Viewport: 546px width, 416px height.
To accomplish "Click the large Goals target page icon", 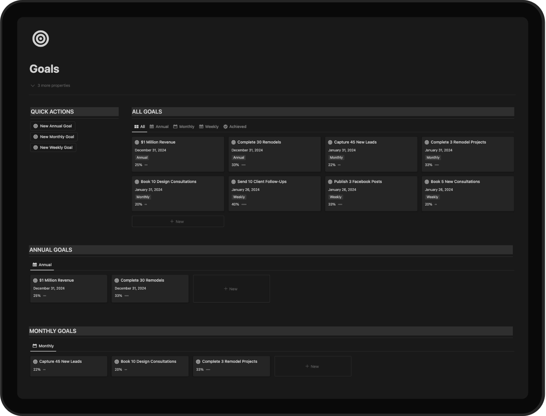I will click(x=40, y=39).
